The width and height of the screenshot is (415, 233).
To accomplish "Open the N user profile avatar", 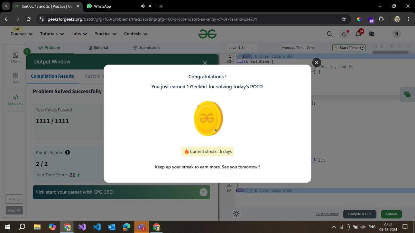I will (x=397, y=34).
